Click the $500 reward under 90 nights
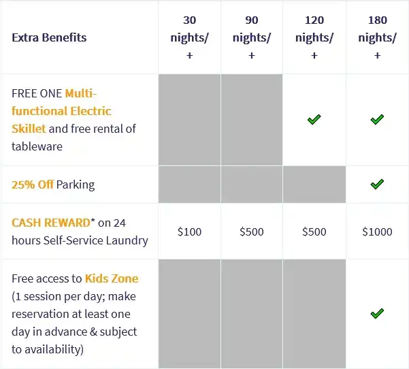 pos(251,231)
